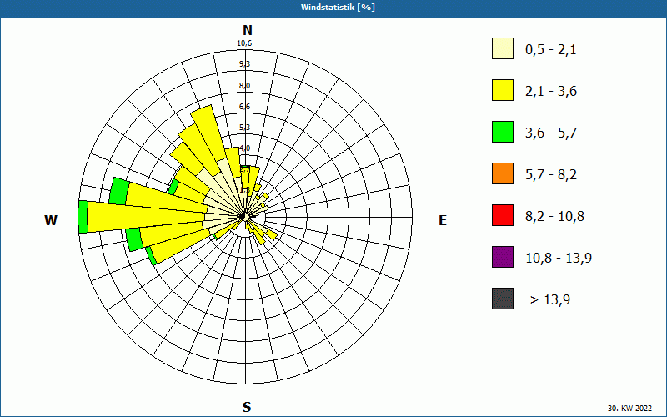Click the longest west wind bar's green tip
667x417 pixels.
83,217
